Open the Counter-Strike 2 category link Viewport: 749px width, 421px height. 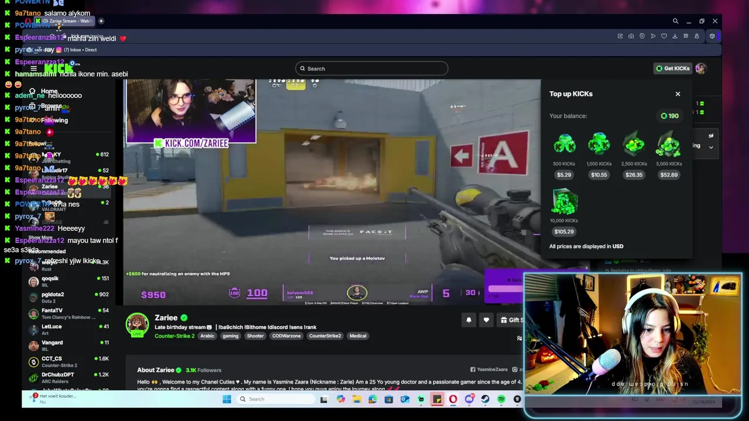(x=174, y=336)
